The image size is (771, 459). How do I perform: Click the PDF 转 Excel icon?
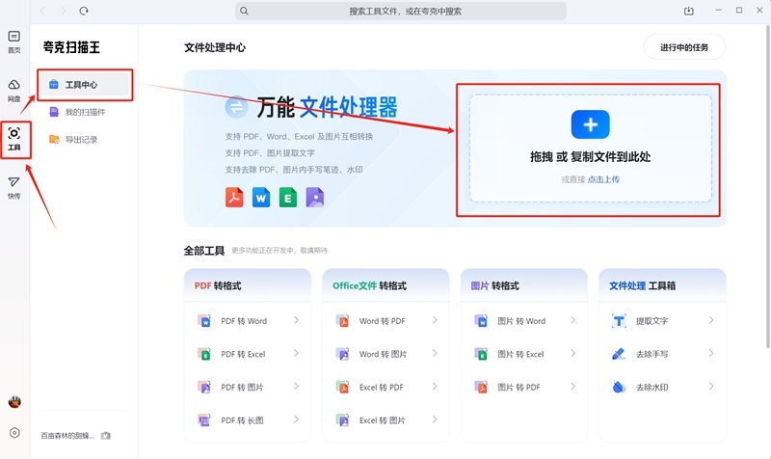click(x=204, y=354)
